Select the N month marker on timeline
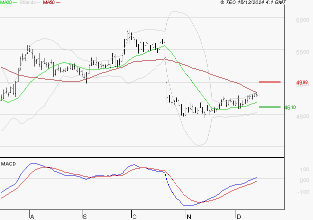313x220 pixels. (x=188, y=216)
